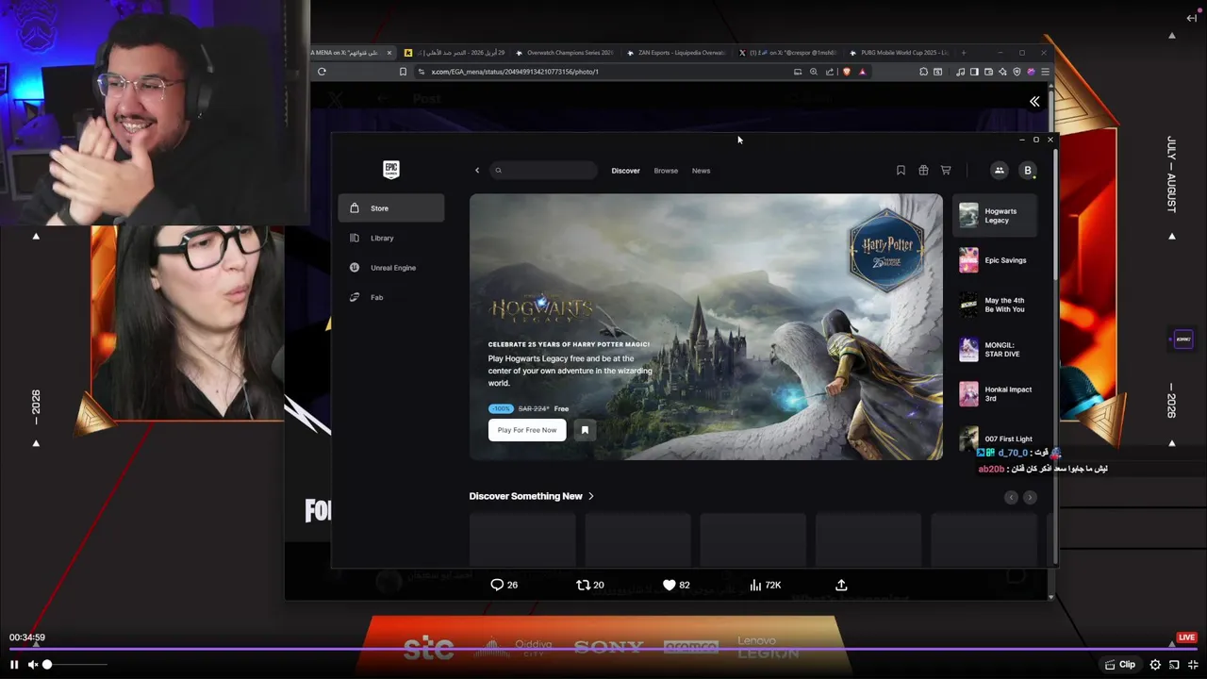Exit fullscreen in the player
Image resolution: width=1207 pixels, height=679 pixels.
click(1193, 665)
